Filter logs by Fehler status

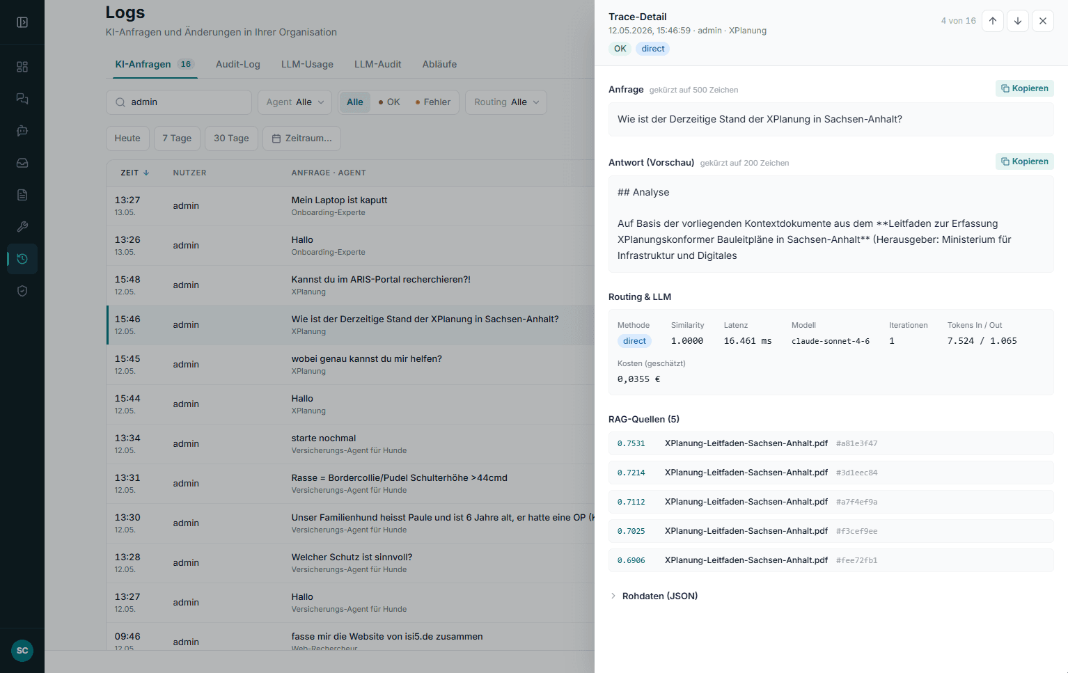pyautogui.click(x=433, y=102)
